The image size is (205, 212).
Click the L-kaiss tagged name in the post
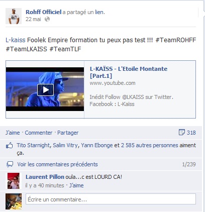[16, 40]
